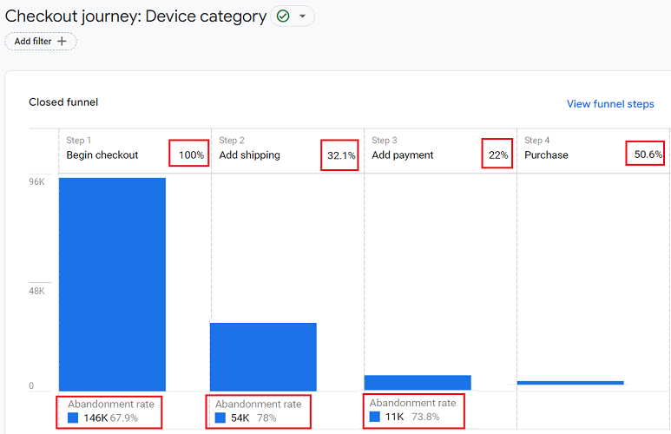The image size is (671, 434).
Task: Click the Add filter button
Action: (41, 42)
